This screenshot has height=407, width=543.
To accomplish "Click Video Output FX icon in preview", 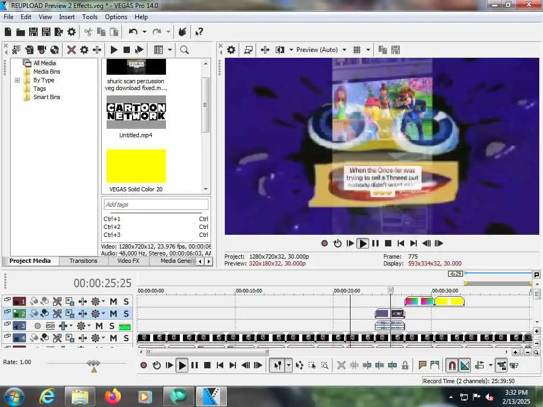I will click(265, 50).
